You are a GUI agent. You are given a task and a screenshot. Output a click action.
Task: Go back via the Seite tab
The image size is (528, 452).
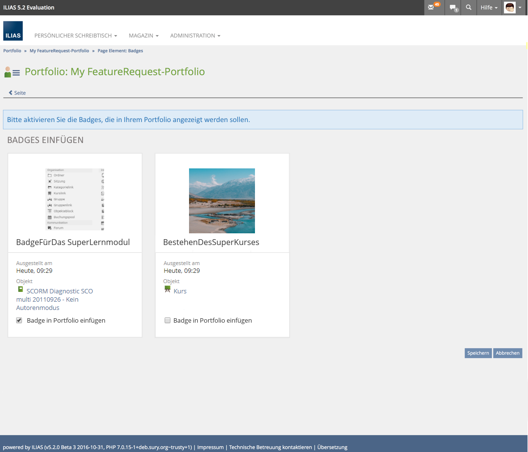tap(18, 93)
